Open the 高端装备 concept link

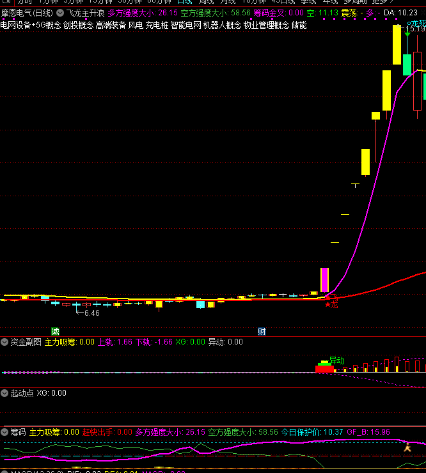point(111,25)
